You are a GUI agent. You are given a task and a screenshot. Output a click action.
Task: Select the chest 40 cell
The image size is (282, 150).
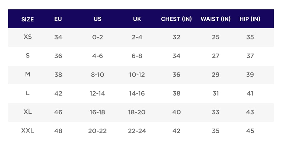coord(176,112)
